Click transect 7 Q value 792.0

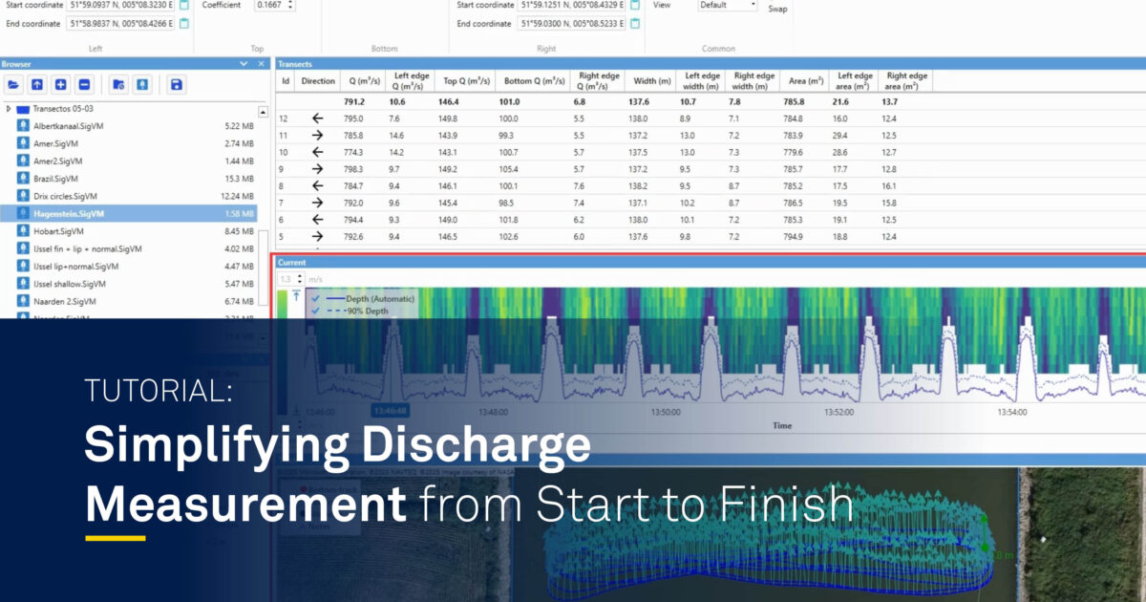pyautogui.click(x=353, y=203)
